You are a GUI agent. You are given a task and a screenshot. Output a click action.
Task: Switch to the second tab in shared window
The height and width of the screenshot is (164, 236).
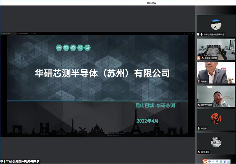24,33
